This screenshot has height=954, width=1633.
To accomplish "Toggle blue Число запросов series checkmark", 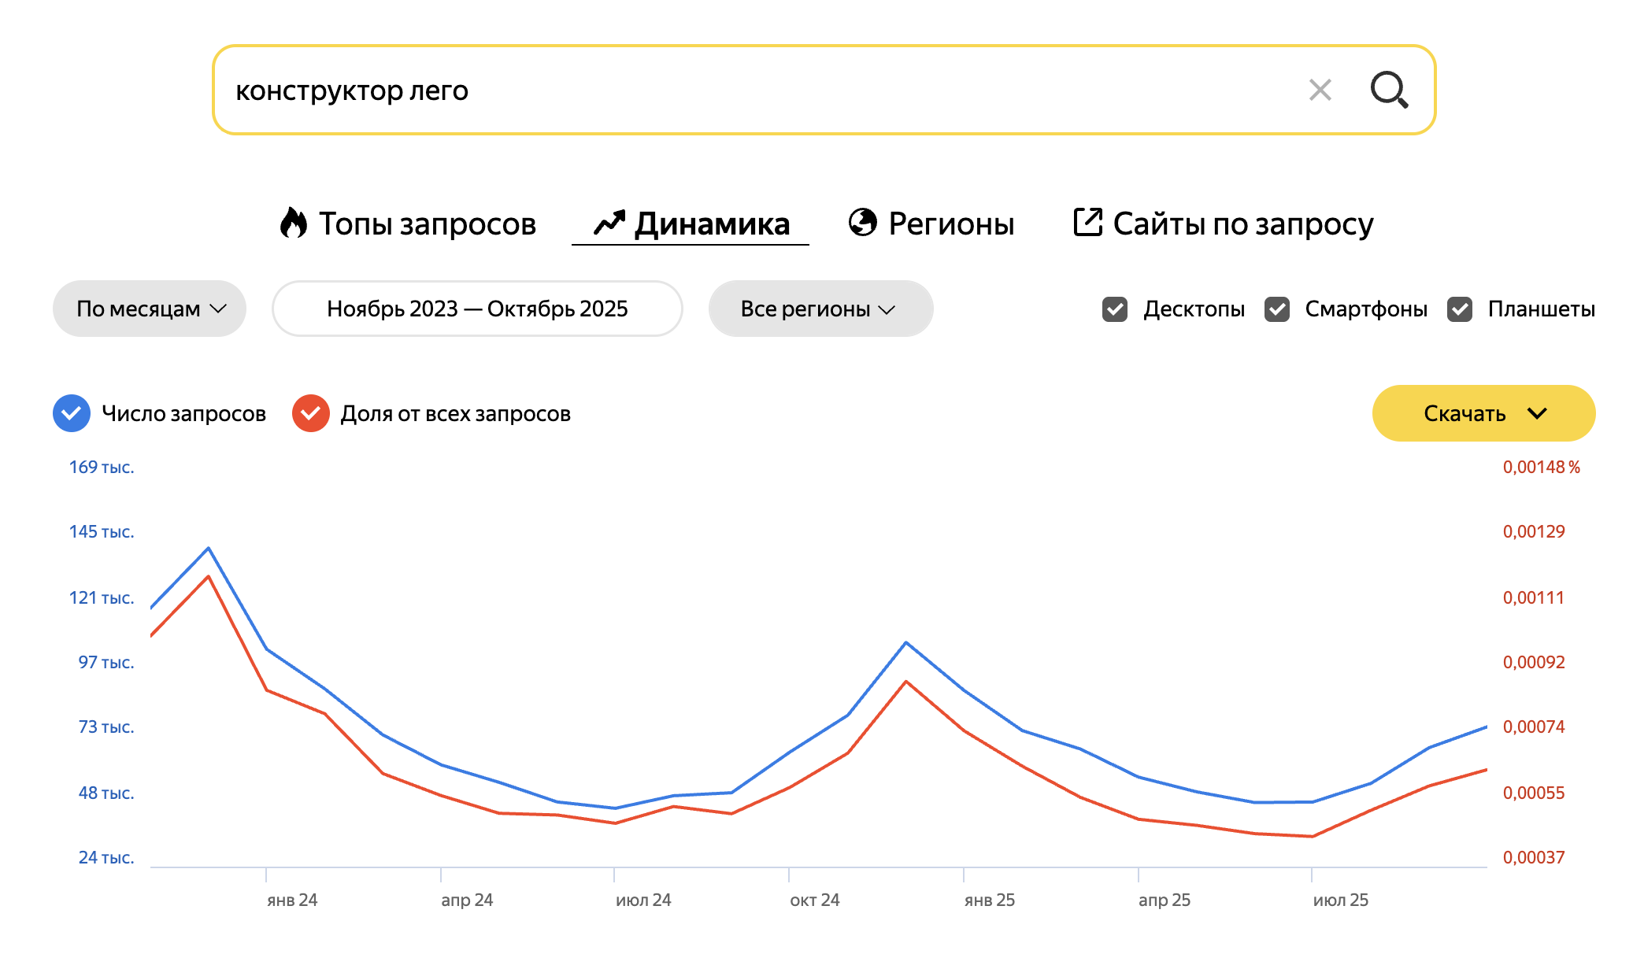I will coord(72,413).
